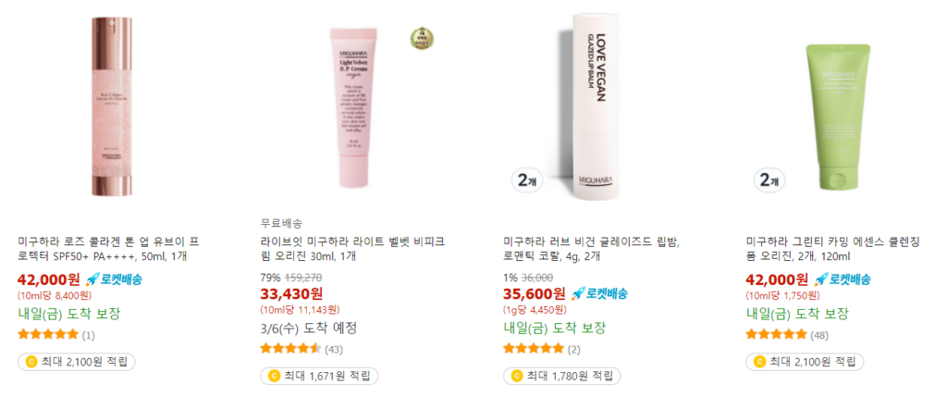
Task: Click the 2개 badge on the cleansing foam image
Action: coord(769,180)
